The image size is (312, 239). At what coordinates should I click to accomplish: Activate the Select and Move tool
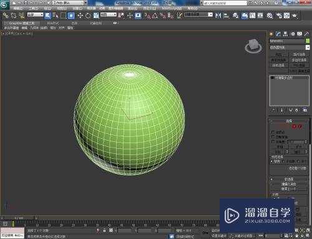click(x=80, y=16)
